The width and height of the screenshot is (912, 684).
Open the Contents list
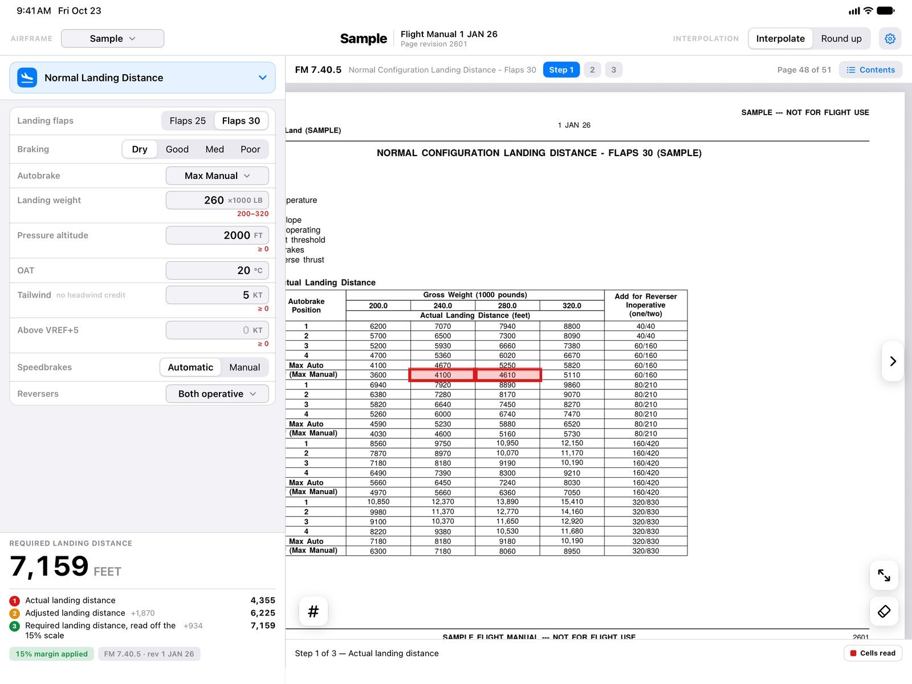870,70
